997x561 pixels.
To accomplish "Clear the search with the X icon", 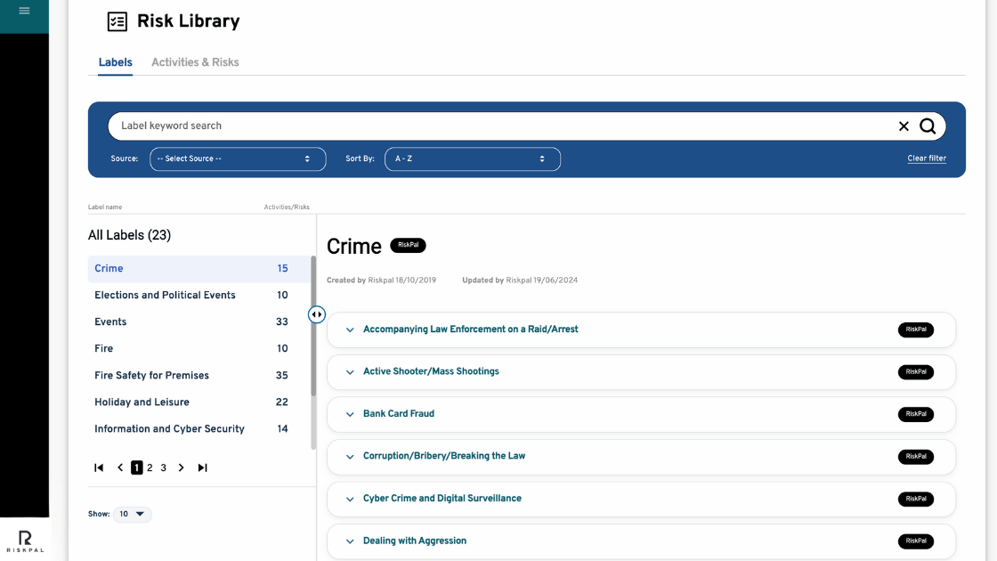I will tap(904, 126).
